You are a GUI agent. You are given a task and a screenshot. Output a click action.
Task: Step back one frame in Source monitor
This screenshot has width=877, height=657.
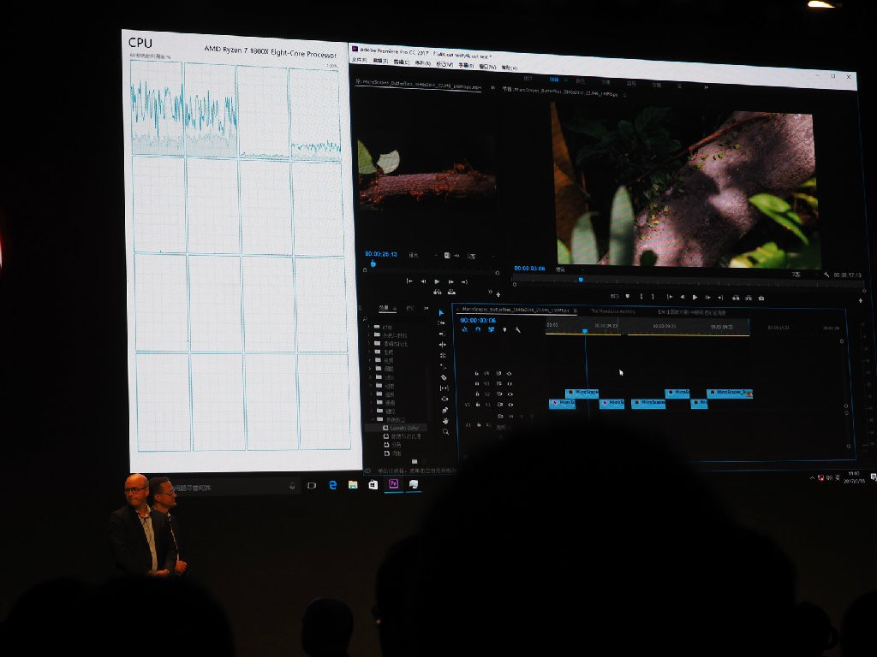(423, 281)
